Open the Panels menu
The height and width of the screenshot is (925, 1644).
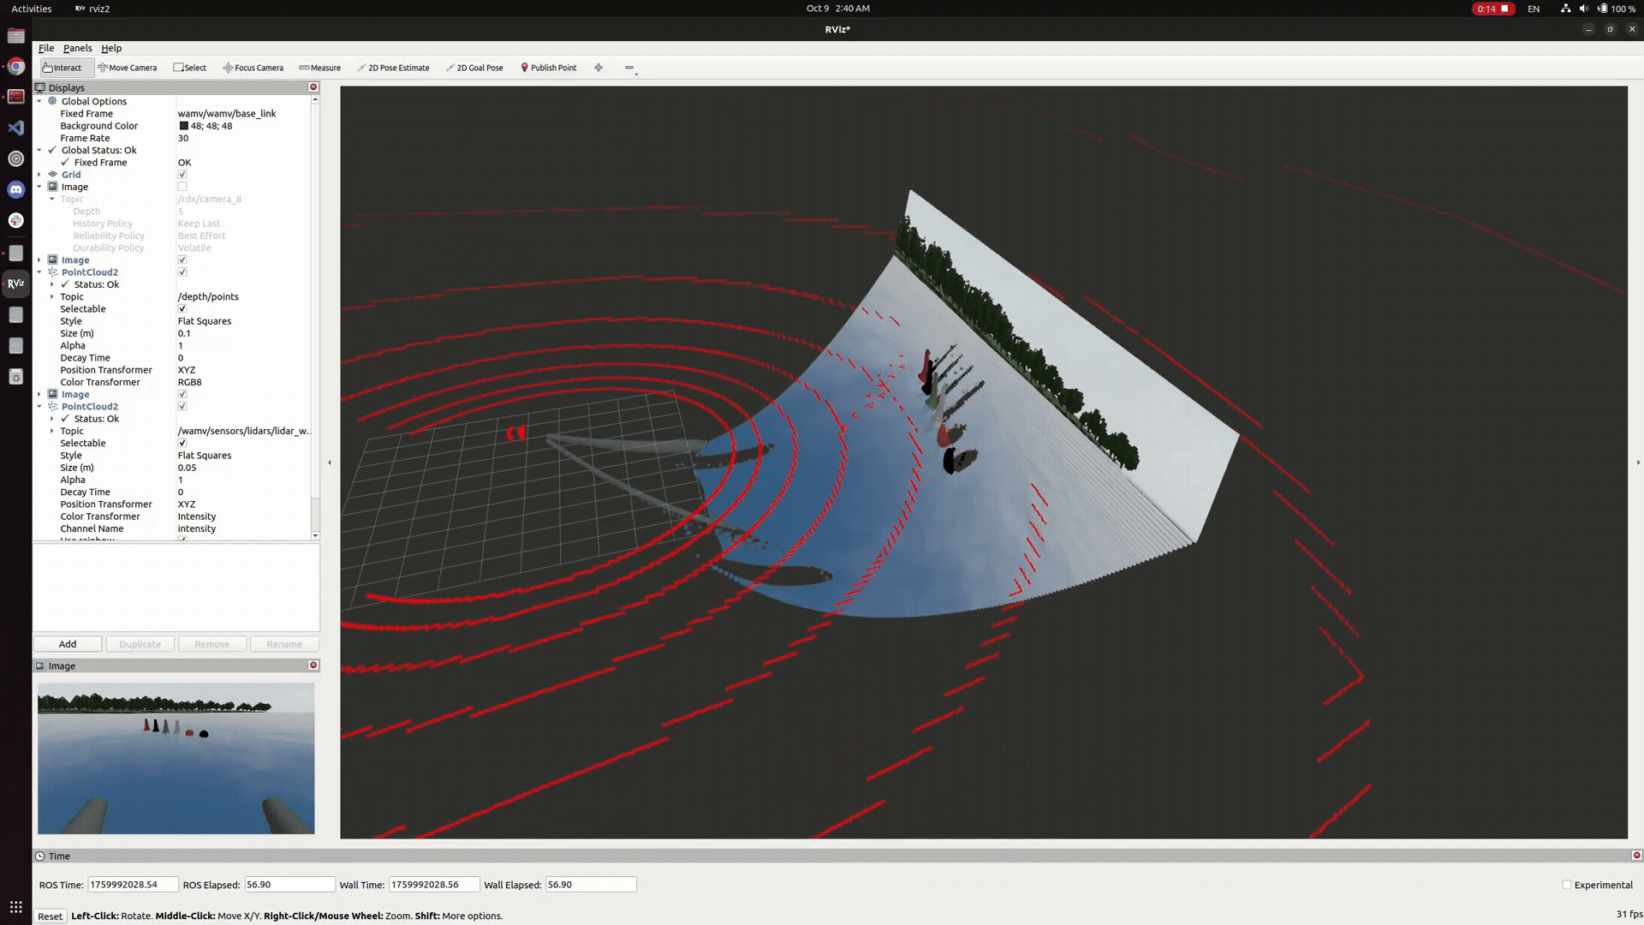click(x=78, y=48)
